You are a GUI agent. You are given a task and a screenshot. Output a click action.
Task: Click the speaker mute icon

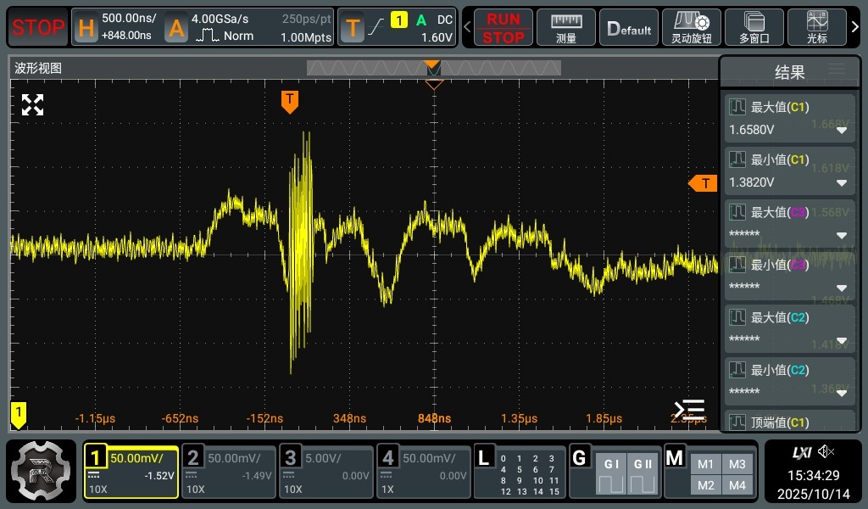click(x=826, y=452)
